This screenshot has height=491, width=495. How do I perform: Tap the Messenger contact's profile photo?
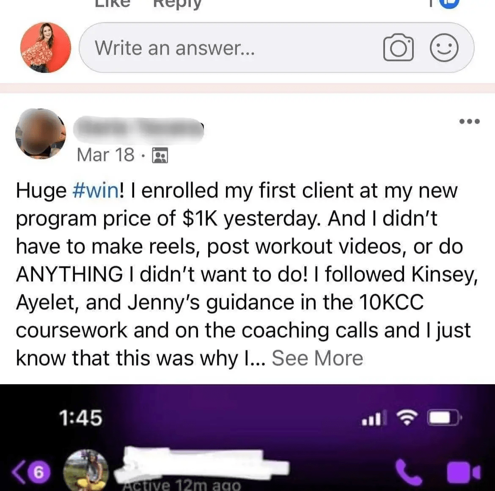pos(86,470)
